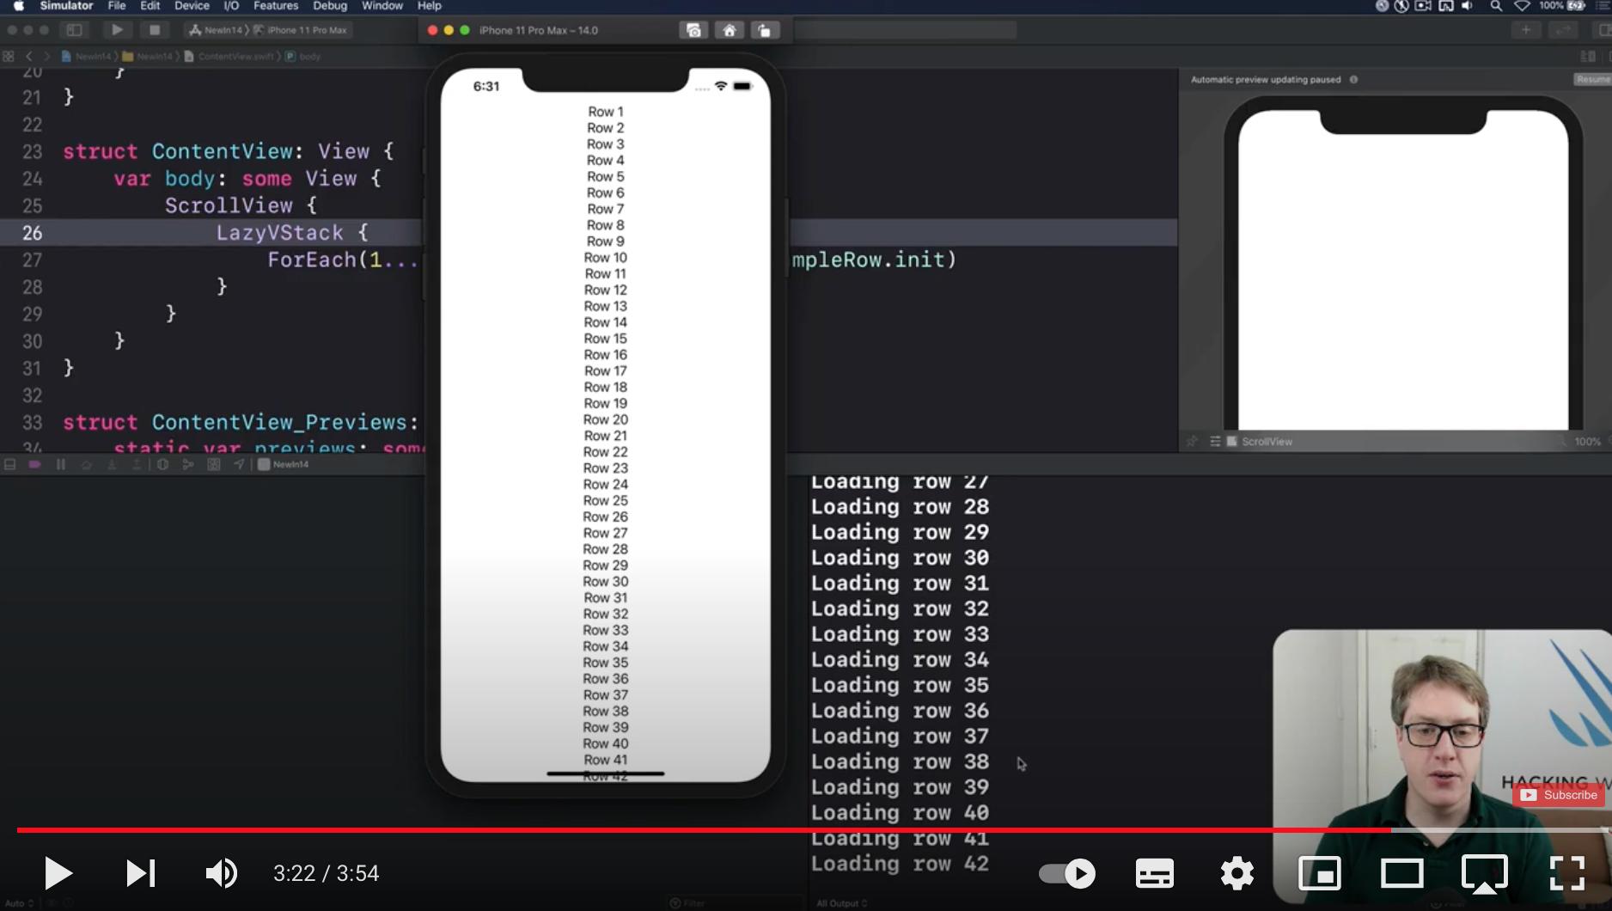
Task: Click console line "Loading row 28"
Action: tap(900, 507)
